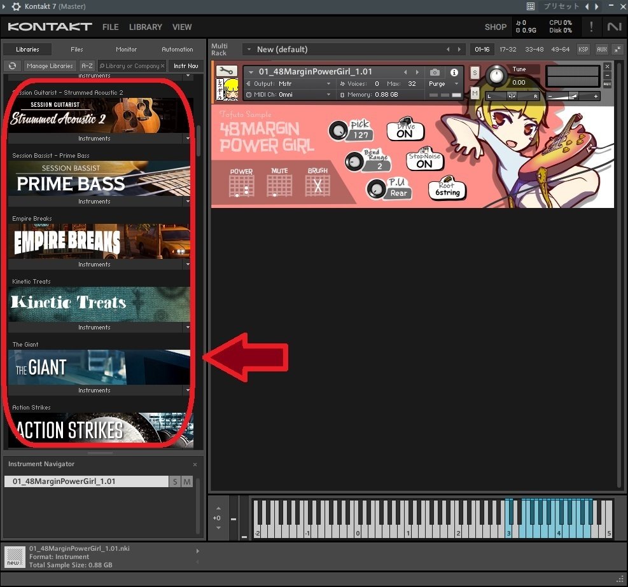Open the multi rack preset dropdown arrow
The image size is (628, 587).
(249, 49)
